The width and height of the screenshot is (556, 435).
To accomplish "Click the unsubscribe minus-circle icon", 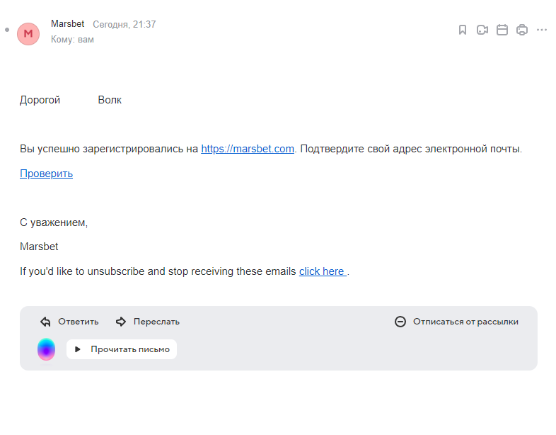I will coord(400,322).
